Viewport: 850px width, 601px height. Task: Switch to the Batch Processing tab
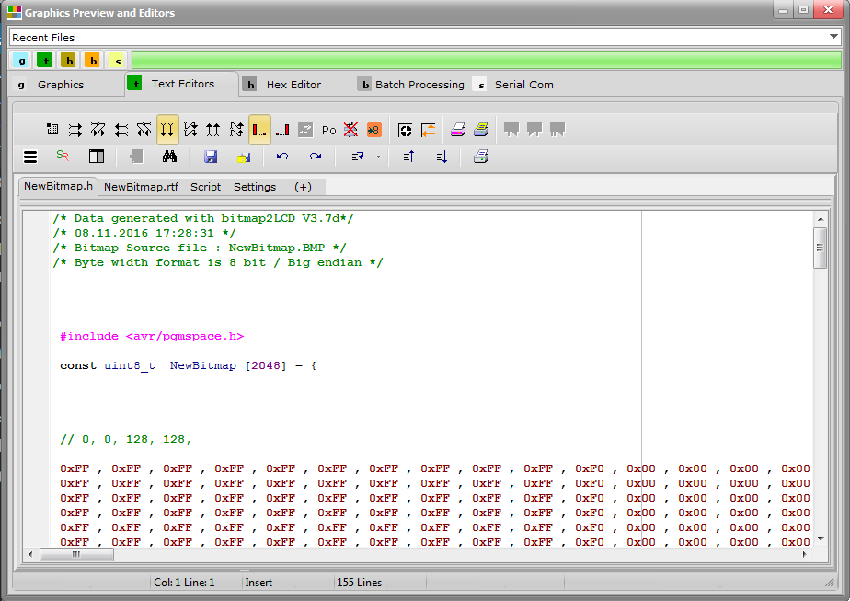coord(411,85)
